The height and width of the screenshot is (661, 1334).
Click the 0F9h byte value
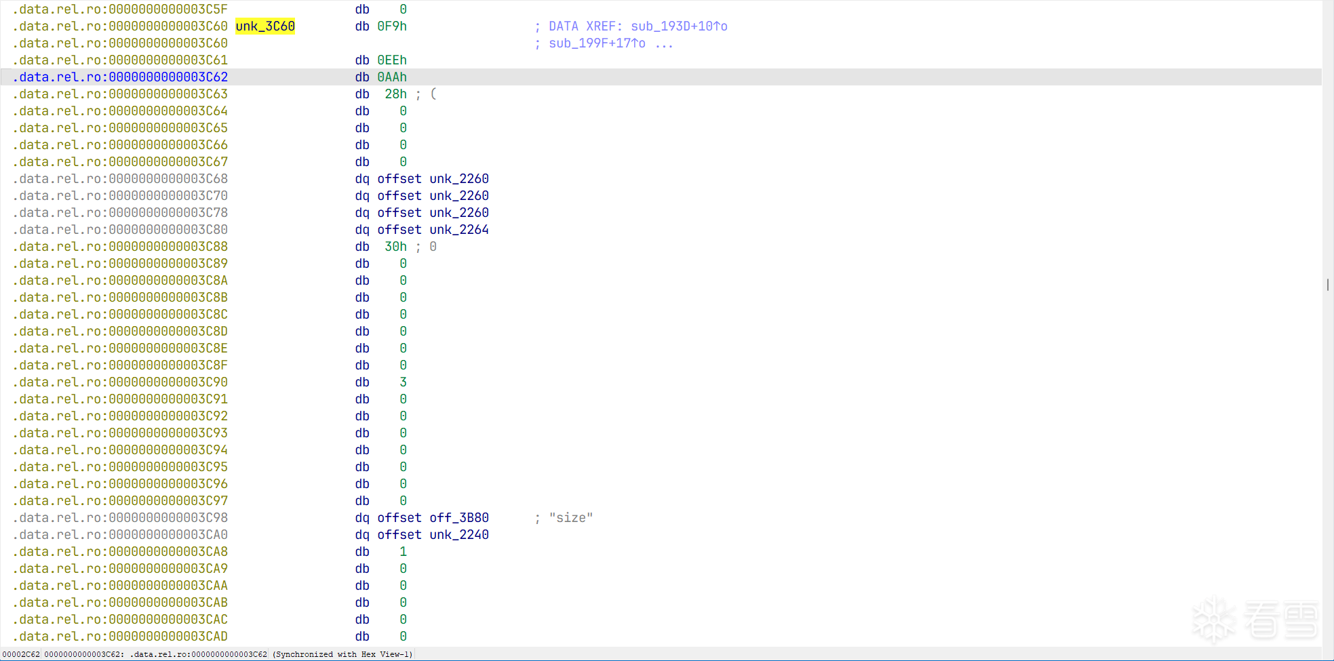click(392, 26)
